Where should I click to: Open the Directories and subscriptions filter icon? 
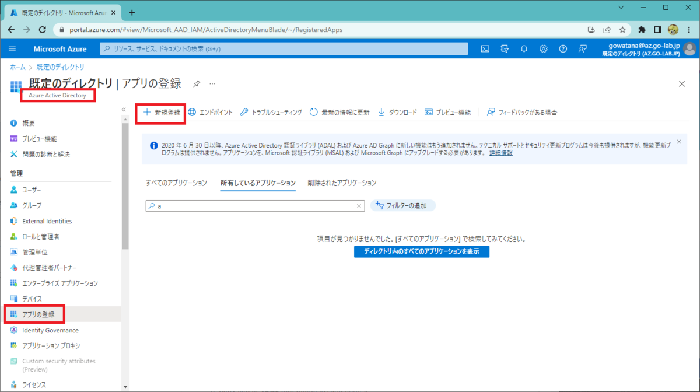(505, 49)
